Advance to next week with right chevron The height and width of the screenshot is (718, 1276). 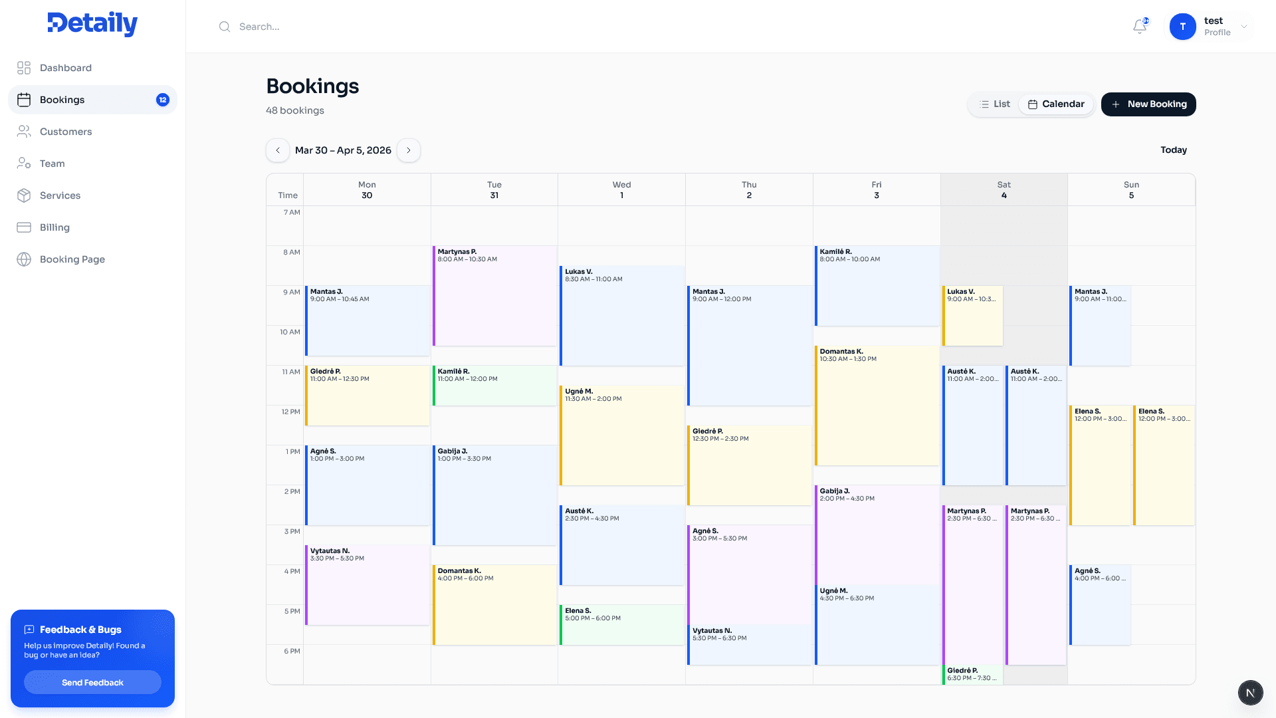[409, 150]
